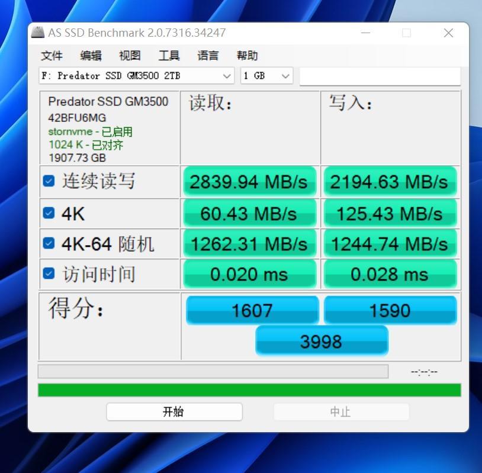Click the 1024 K - 已对齐 alignment status

coord(86,145)
